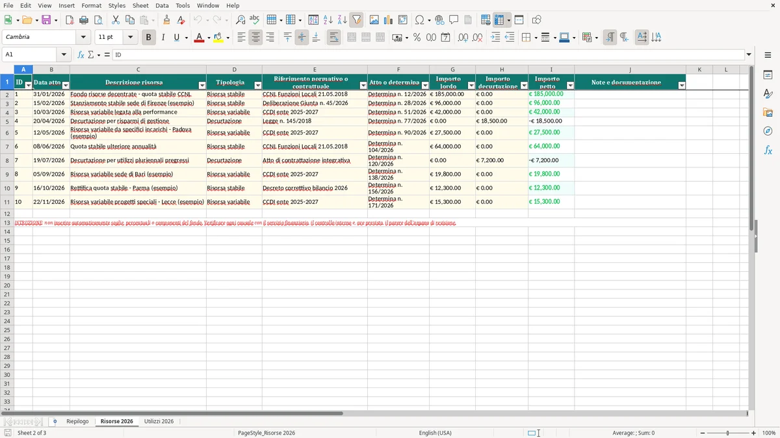Click zoom in plus button

point(754,433)
